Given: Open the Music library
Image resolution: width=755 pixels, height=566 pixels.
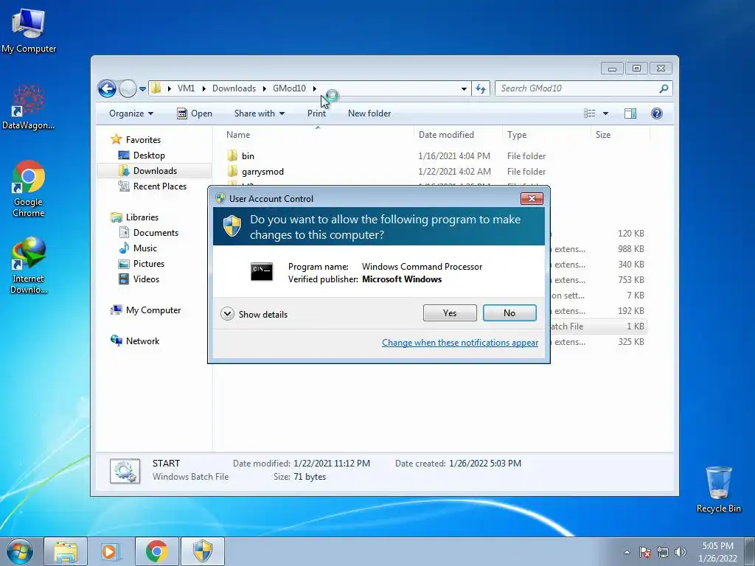Looking at the screenshot, I should click(145, 248).
